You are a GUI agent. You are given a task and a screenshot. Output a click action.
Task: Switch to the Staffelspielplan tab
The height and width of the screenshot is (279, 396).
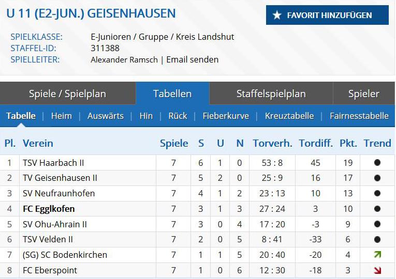point(271,94)
